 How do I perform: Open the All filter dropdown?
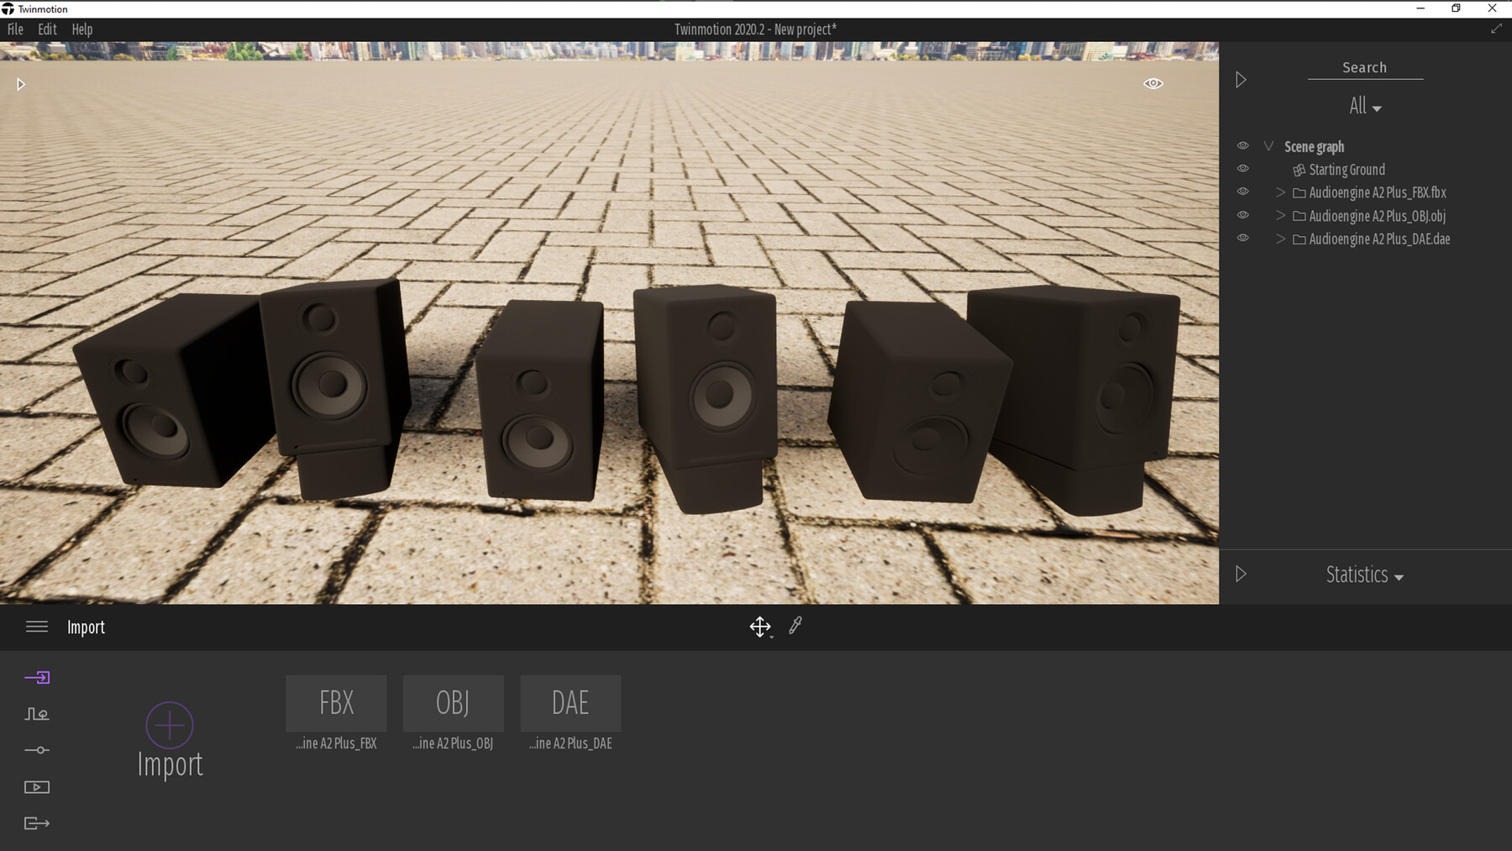click(1365, 107)
